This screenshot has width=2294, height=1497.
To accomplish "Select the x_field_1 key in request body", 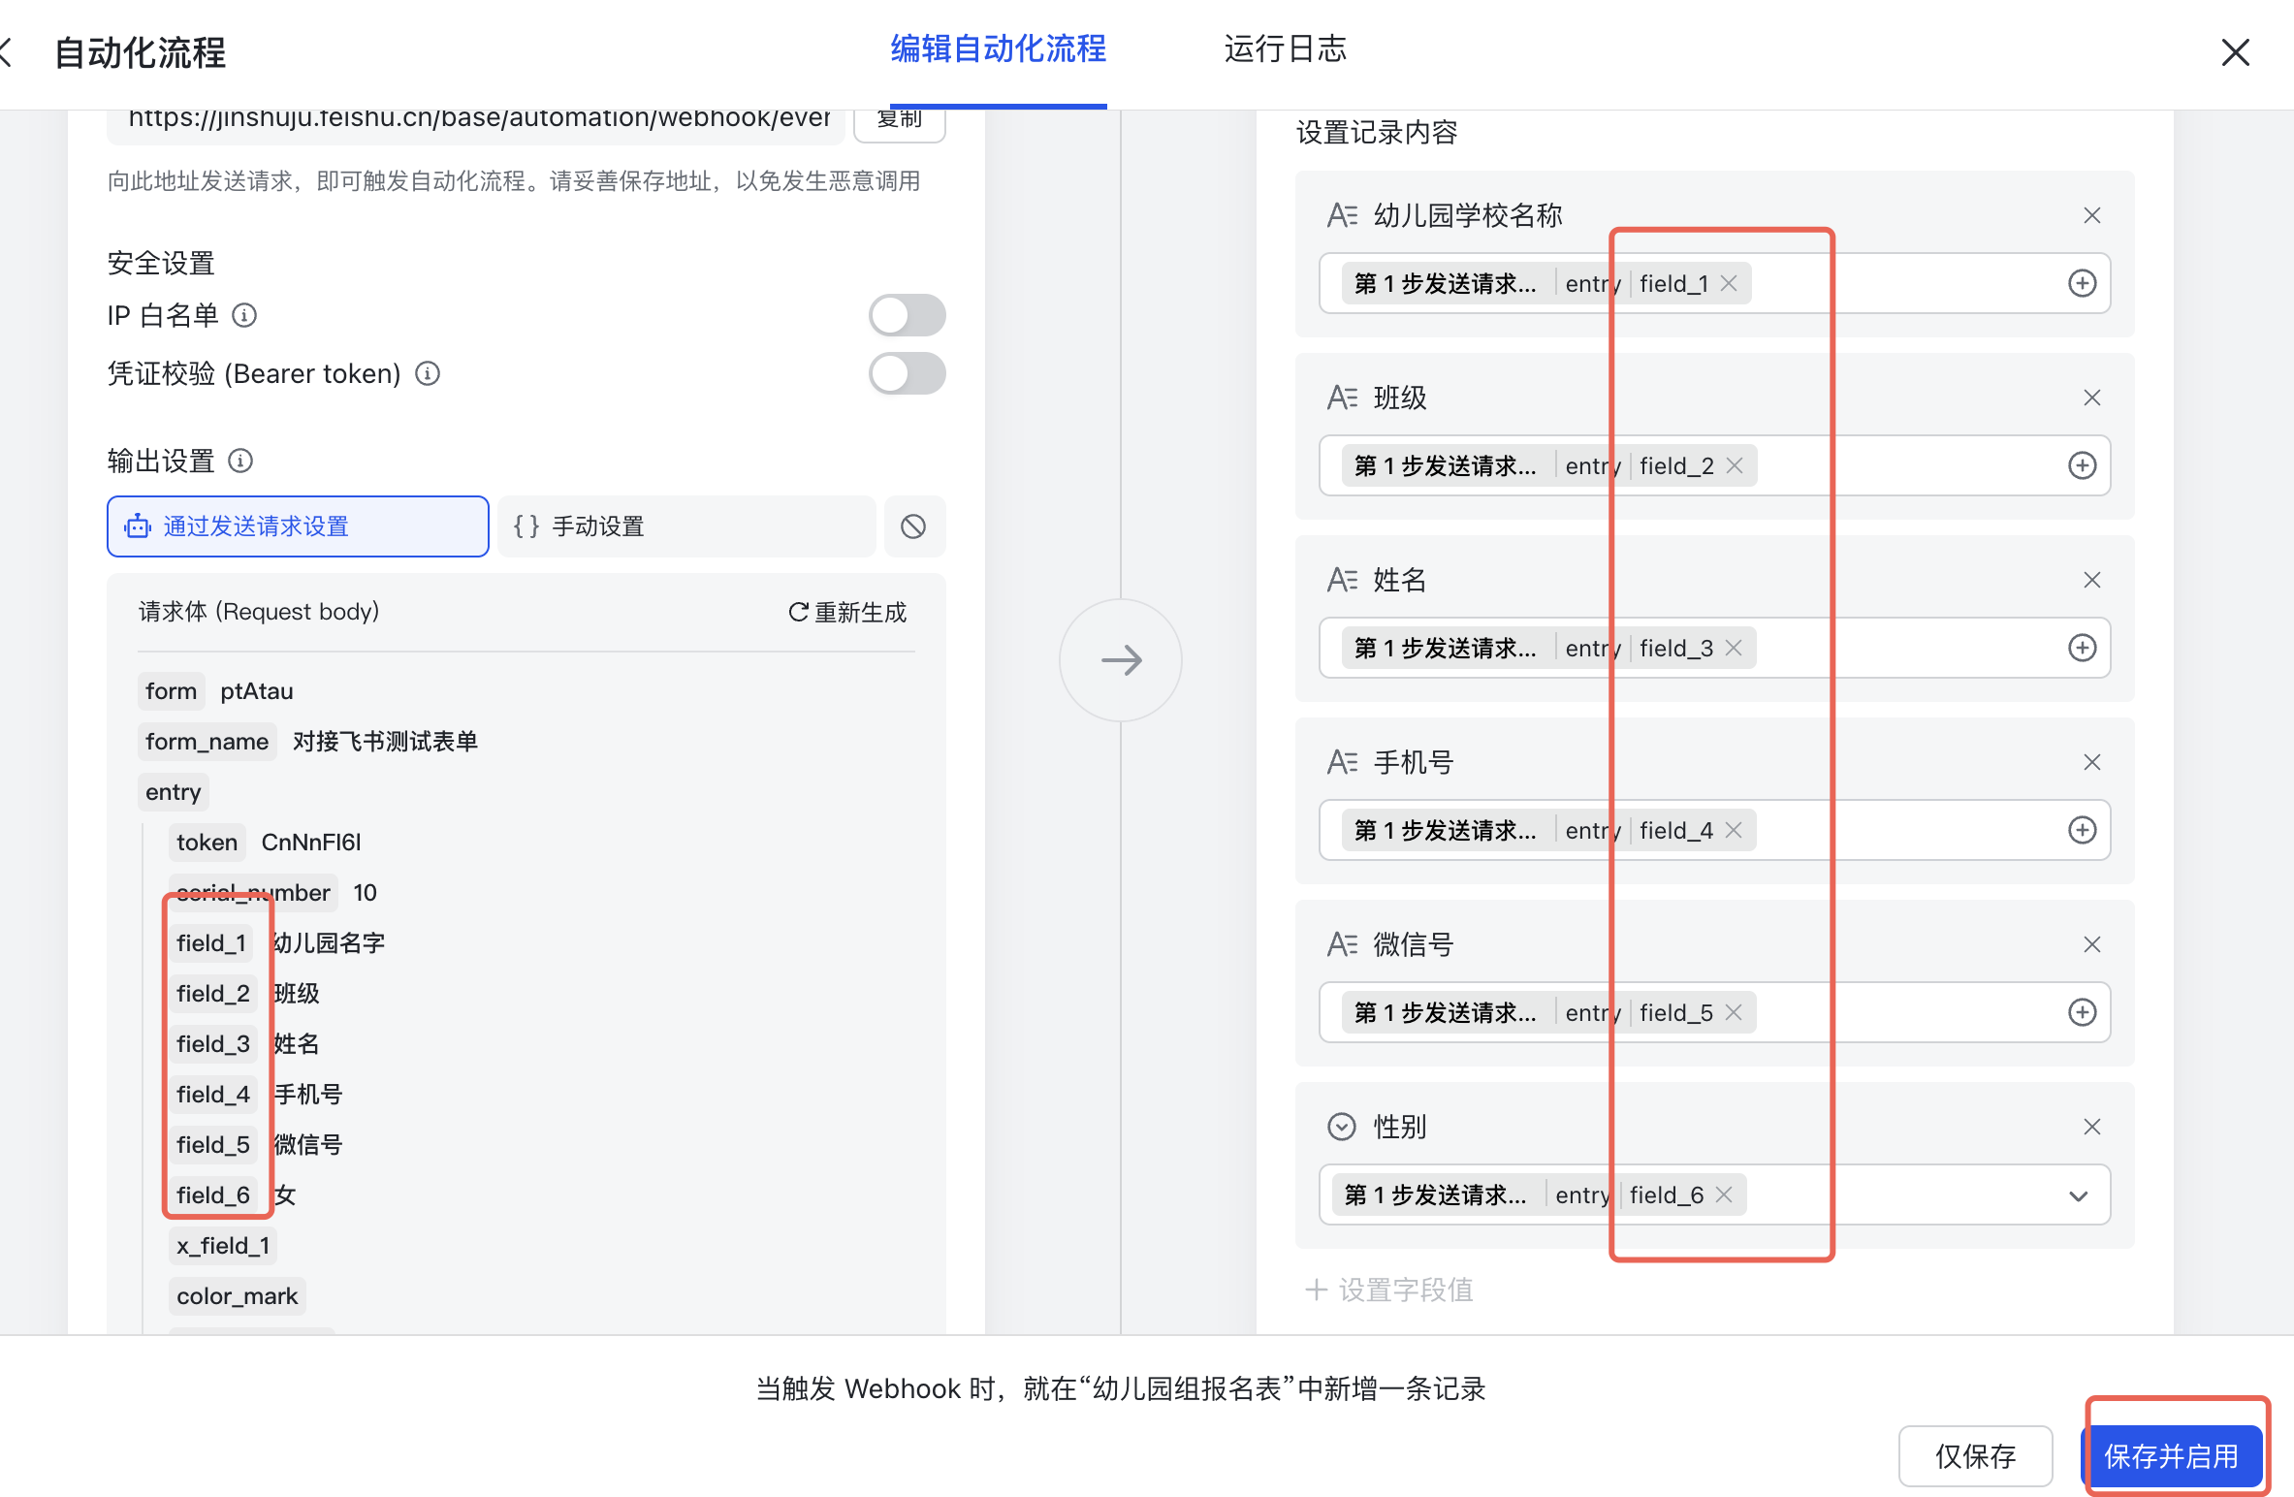I will pos(223,1246).
